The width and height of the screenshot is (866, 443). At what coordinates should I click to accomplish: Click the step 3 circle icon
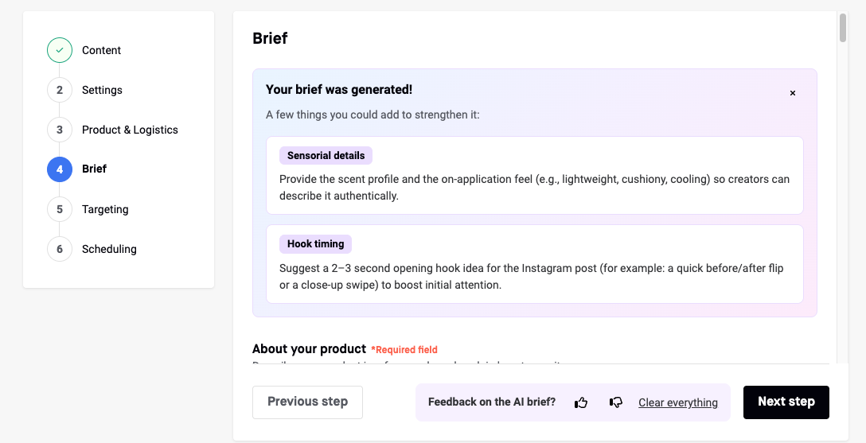(60, 130)
